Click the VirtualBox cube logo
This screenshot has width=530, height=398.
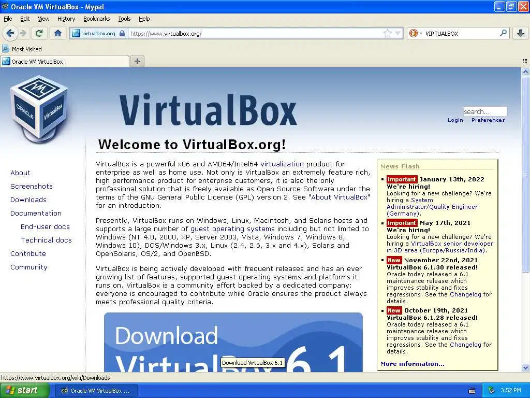(x=39, y=109)
